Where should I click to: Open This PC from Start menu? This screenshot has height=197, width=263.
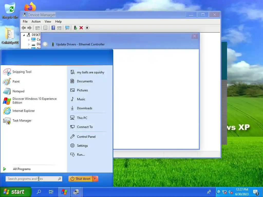79,118
